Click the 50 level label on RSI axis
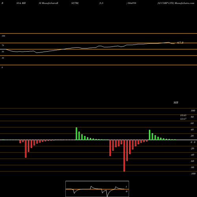This screenshot has height=197, width=197. 3,52
